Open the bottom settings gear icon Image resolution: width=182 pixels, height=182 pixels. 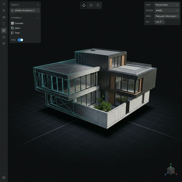tap(4, 177)
